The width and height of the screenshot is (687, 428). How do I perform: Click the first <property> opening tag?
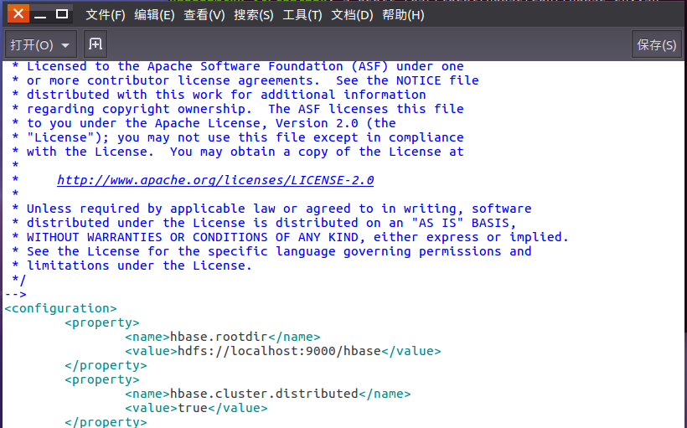pyautogui.click(x=102, y=322)
